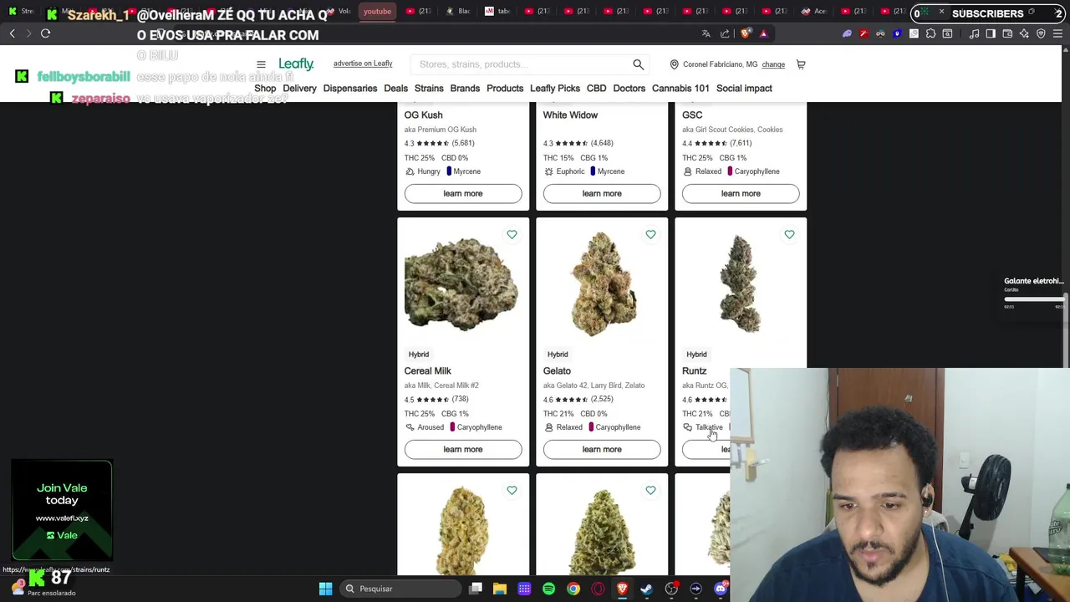Click learn more under Gelato
Screen dimensions: 1070x602
[x=602, y=450]
